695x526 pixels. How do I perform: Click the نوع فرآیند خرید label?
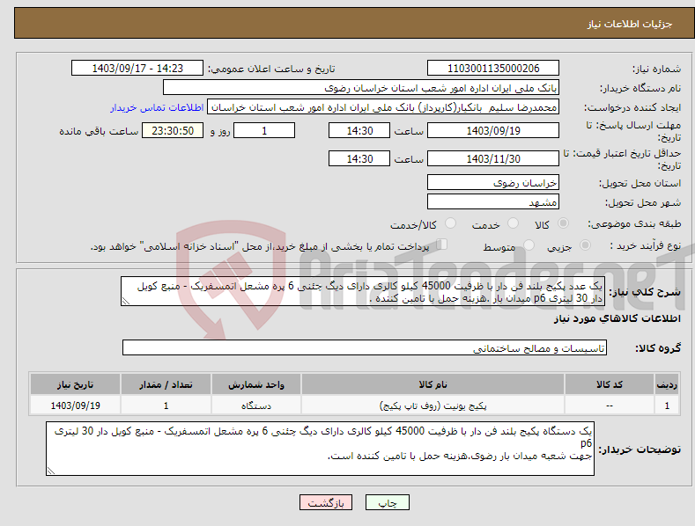click(646, 245)
